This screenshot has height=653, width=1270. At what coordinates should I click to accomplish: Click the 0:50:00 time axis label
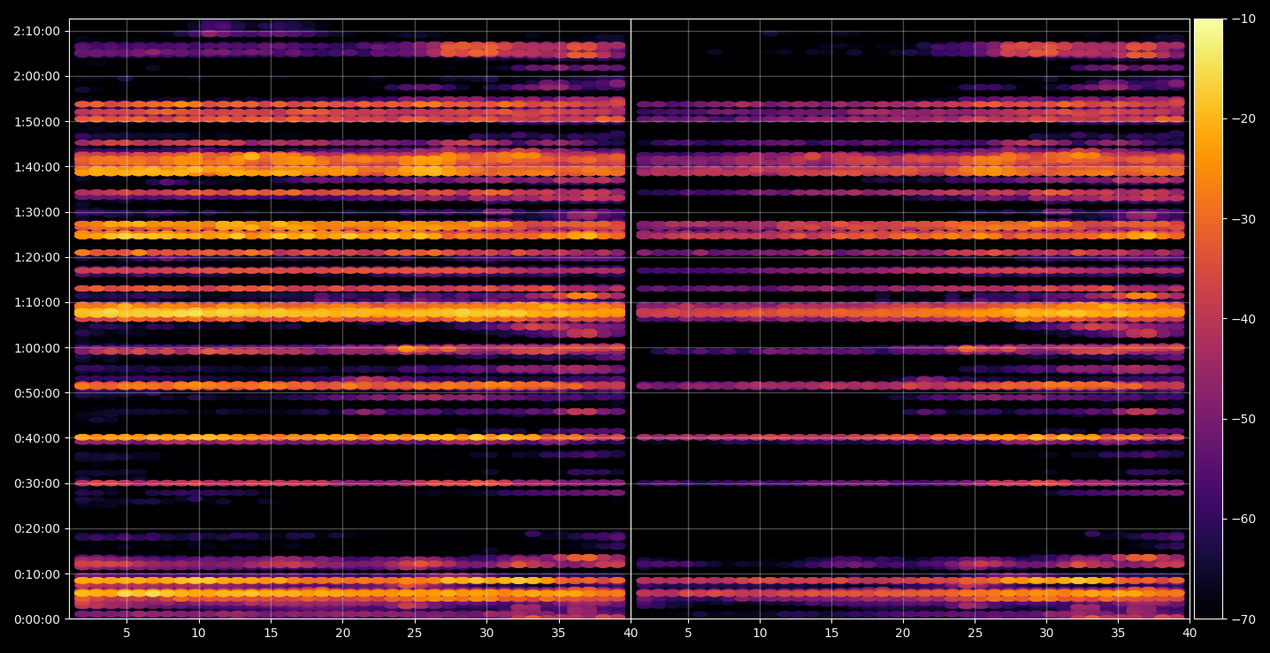[37, 393]
